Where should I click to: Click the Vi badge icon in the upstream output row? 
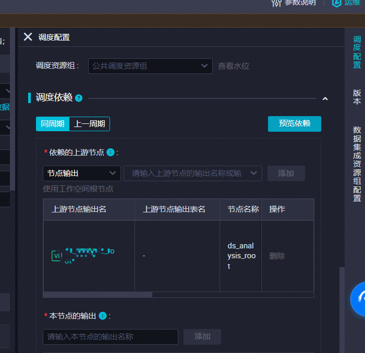[56, 256]
